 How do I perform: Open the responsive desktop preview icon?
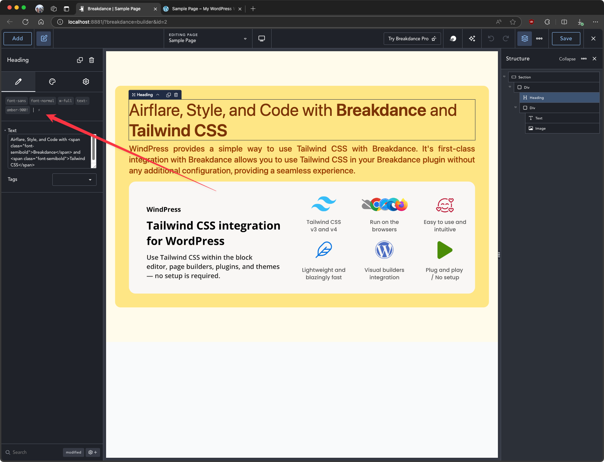click(262, 38)
